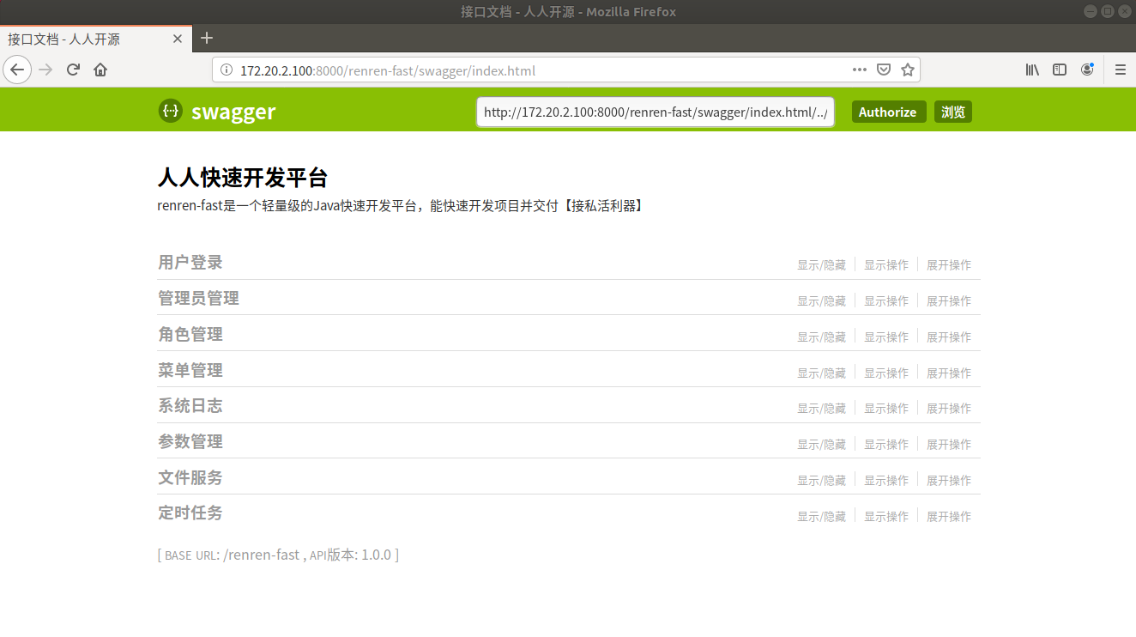This screenshot has width=1136, height=637.
Task: Toggle 显示/隐藏 for 参数管理
Action: pyautogui.click(x=821, y=445)
